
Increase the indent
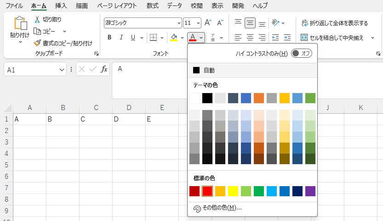tap(287, 37)
